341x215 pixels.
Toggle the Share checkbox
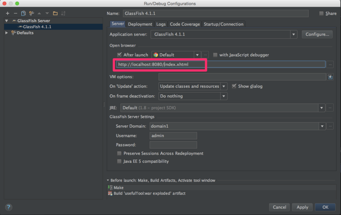[x=321, y=13]
